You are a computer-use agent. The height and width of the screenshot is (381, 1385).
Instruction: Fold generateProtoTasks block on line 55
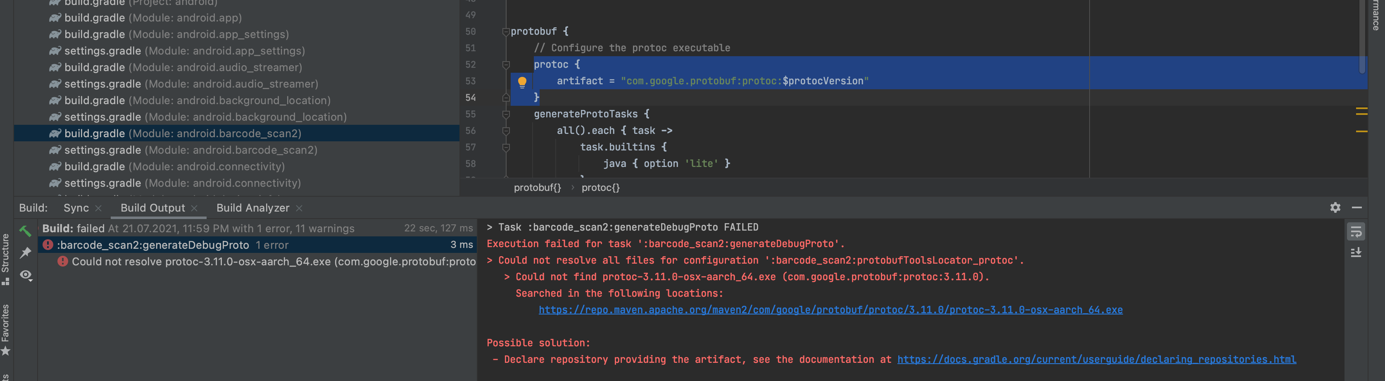(505, 114)
